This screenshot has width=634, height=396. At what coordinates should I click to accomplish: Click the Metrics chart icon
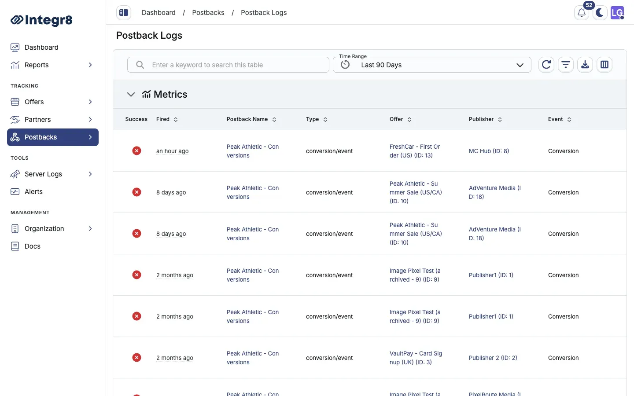(146, 94)
